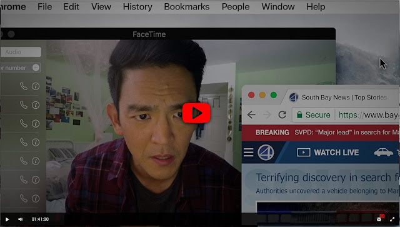
Task: Reload the South Bay News page
Action: click(x=282, y=114)
